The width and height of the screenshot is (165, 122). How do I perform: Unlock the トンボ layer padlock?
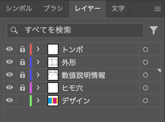coord(23,49)
